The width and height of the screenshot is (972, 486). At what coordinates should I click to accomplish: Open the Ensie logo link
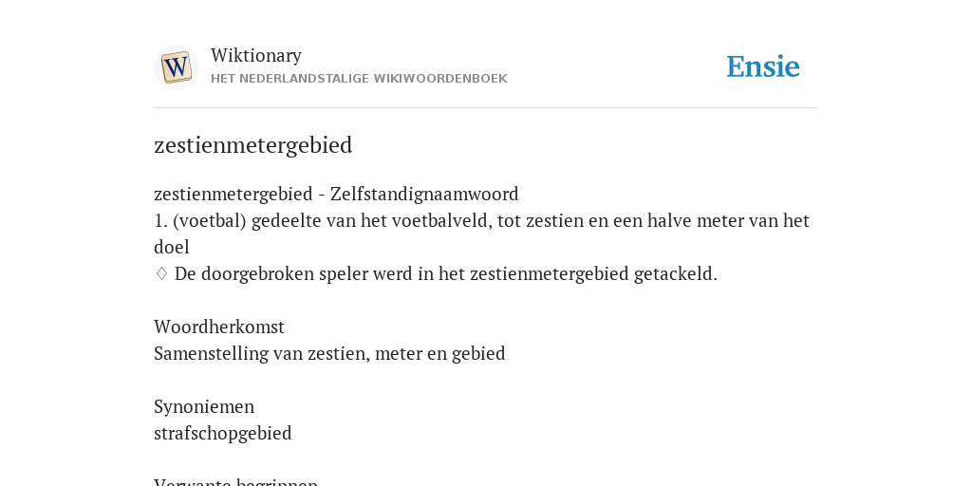[763, 66]
